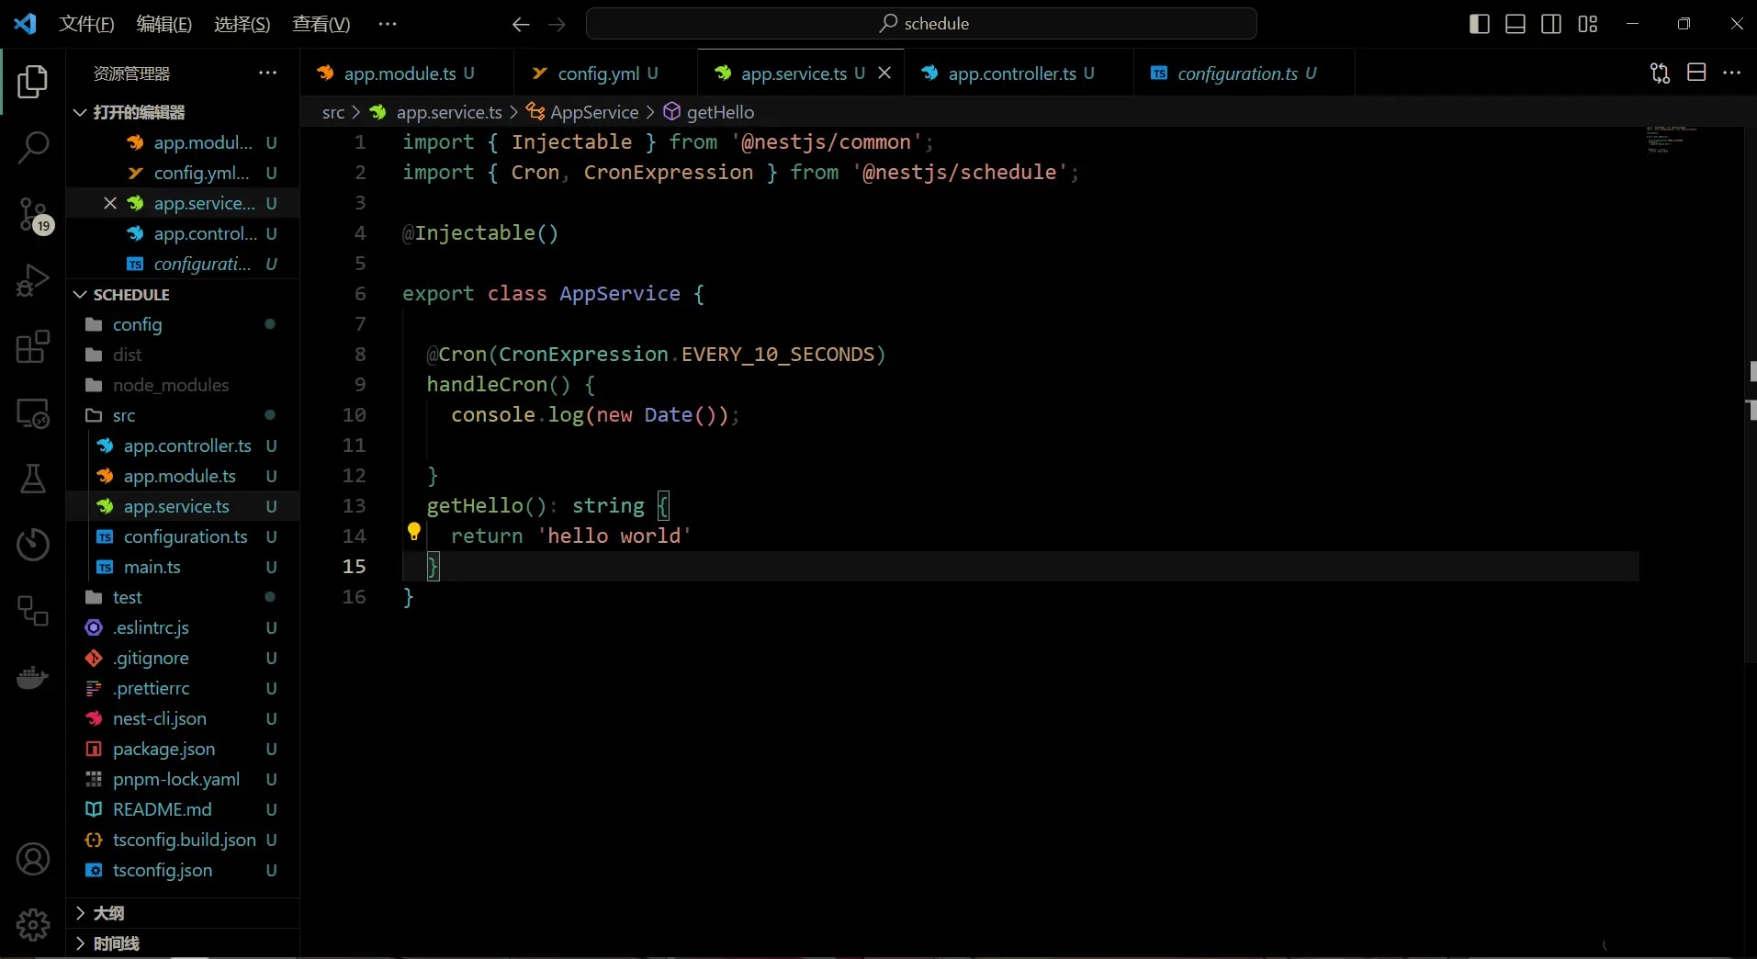Click the lightbulb quick fix icon

coord(414,531)
